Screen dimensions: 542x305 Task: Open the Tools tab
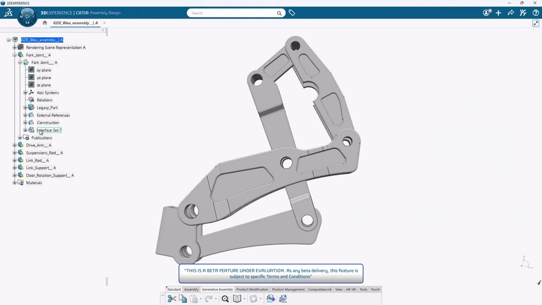(363, 289)
